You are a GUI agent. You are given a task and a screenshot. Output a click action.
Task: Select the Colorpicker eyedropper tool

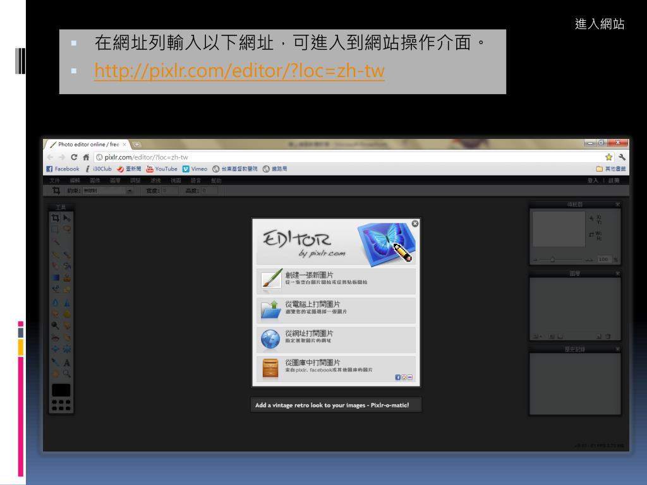56,362
